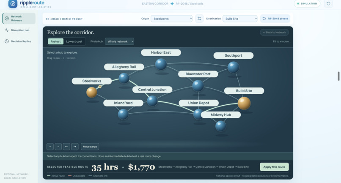Click the $1,770 route cost

click(x=141, y=167)
